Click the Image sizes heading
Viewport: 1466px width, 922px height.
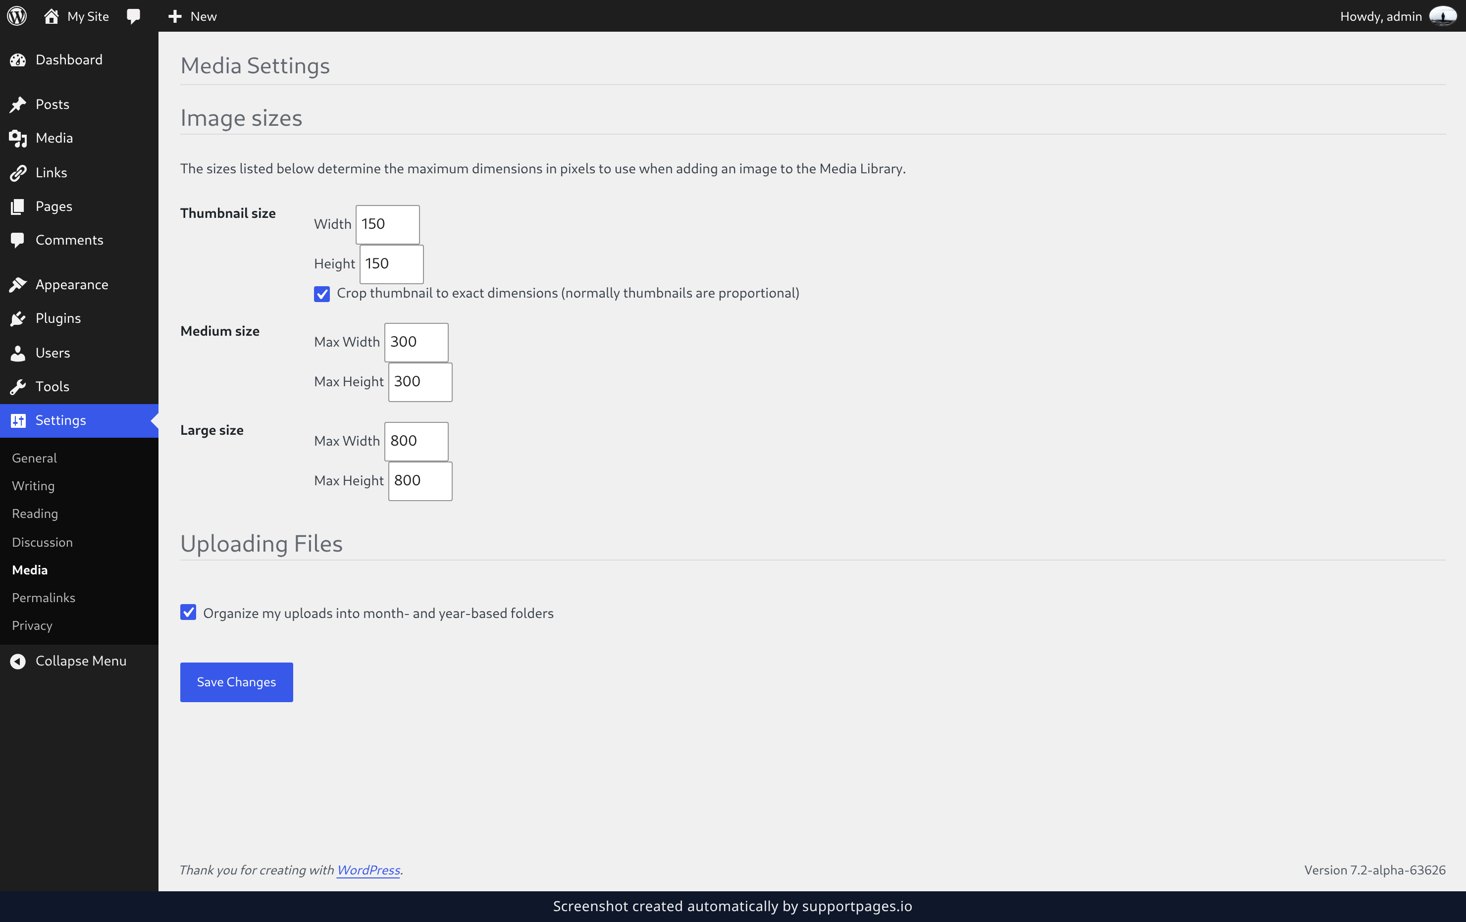241,118
